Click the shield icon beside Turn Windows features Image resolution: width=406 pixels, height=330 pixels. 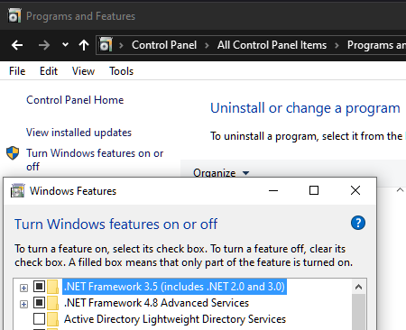13,153
